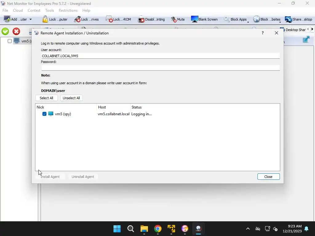Tick the vm5 checkbox in main sidebar
The width and height of the screenshot is (315, 236).
pyautogui.click(x=10, y=41)
